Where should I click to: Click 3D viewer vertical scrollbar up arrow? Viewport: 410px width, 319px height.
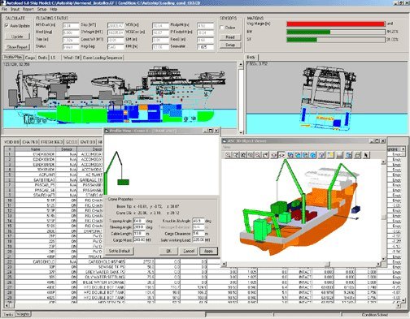(x=383, y=162)
